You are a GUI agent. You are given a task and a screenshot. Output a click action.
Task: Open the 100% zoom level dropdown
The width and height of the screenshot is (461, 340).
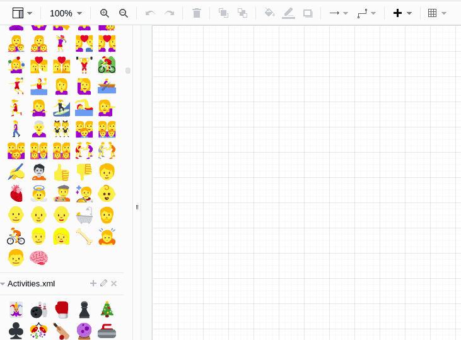click(x=66, y=13)
